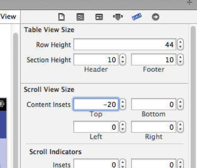Image resolution: width=197 pixels, height=168 pixels.
Task: Open the File inspector icon
Action: [x=62, y=17]
